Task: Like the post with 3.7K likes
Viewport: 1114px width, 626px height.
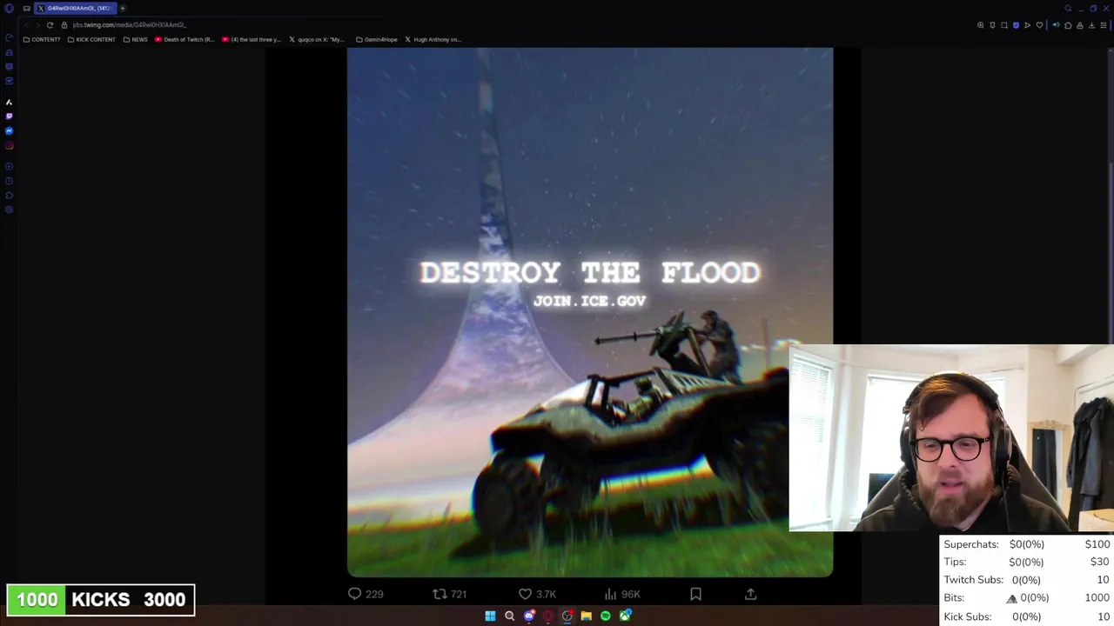Action: coord(537,594)
